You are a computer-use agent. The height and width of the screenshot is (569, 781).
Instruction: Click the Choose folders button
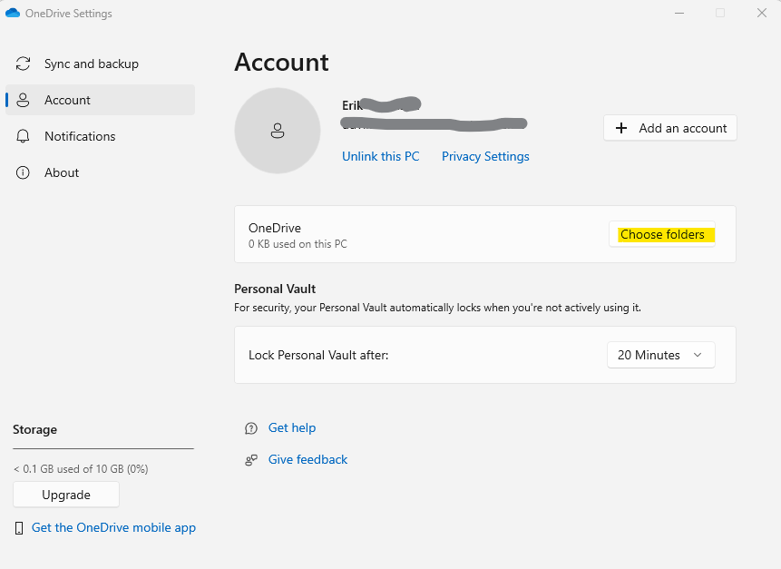click(662, 234)
